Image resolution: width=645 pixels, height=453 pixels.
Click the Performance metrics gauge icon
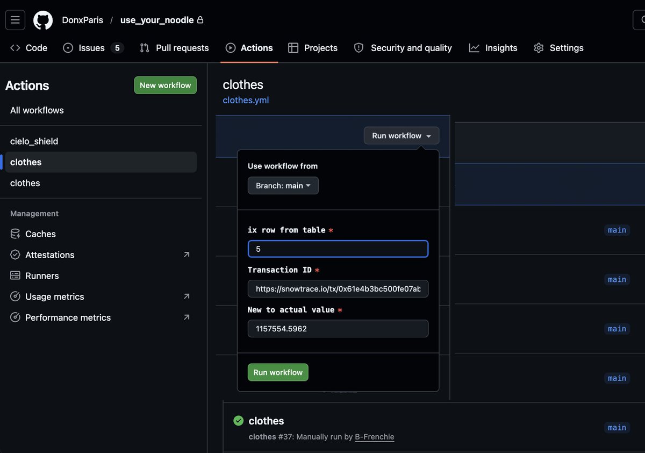pos(15,317)
